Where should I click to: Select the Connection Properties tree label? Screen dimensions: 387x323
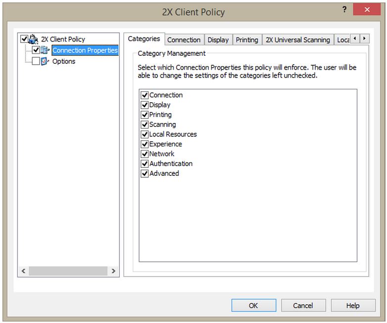85,50
